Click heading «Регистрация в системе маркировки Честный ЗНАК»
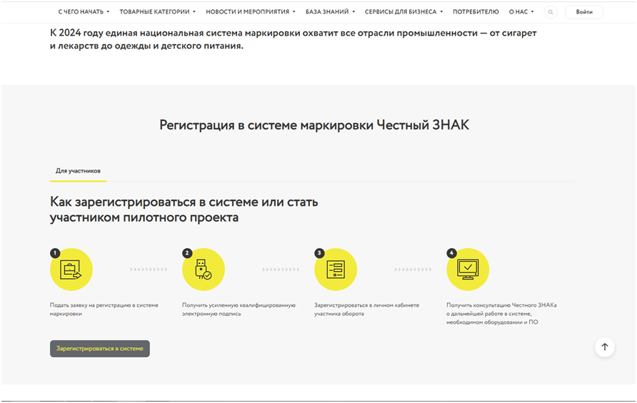This screenshot has width=637, height=403. click(314, 125)
